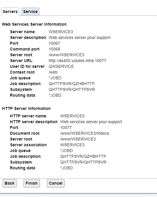Open the Service tab
The width and height of the screenshot is (157, 197).
click(30, 12)
